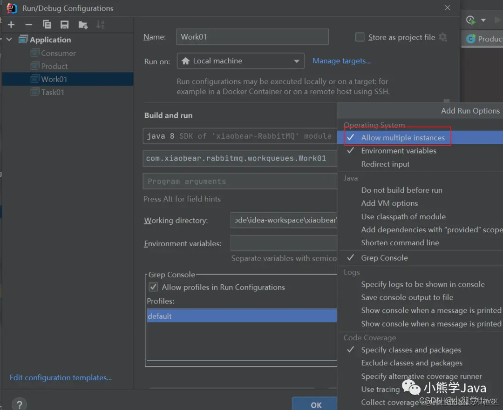The height and width of the screenshot is (410, 503).
Task: Copy the selected configuration
Action: 47,25
